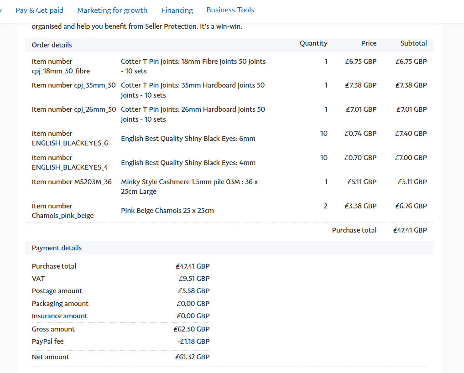This screenshot has width=464, height=373.
Task: Select item number cpj_18mm_50_fibre
Action: pyautogui.click(x=61, y=66)
